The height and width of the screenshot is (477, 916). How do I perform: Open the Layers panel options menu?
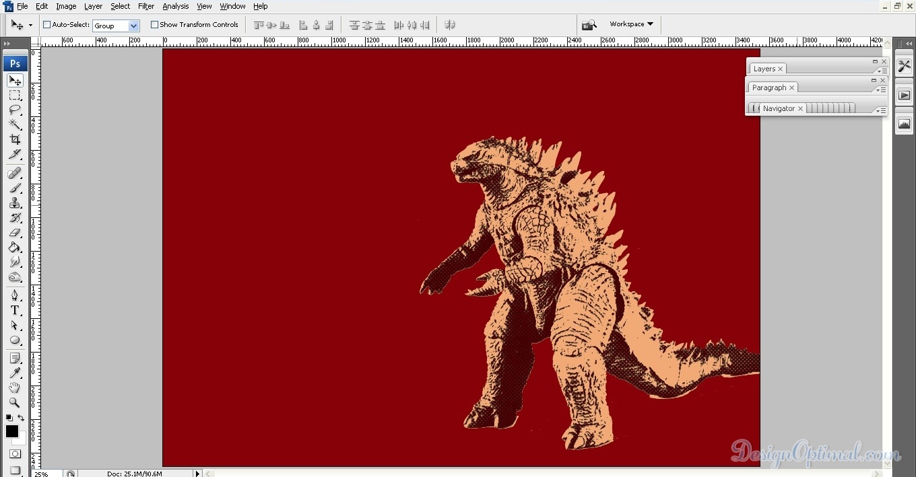tap(882, 70)
